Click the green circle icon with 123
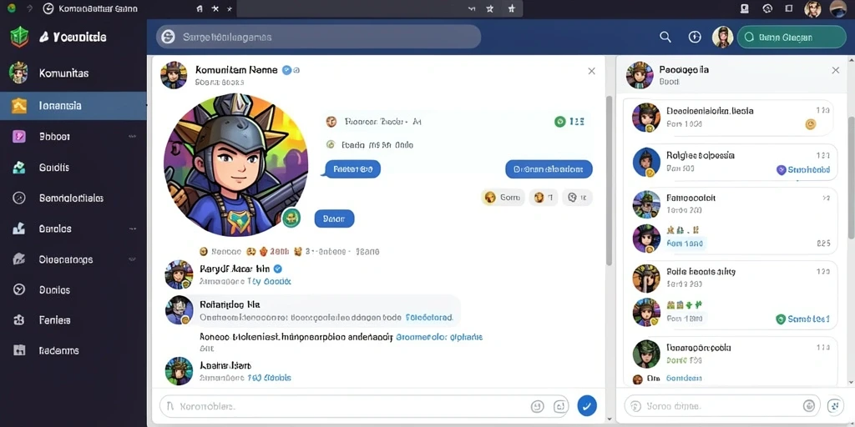Screen dimensions: 855x427 click(x=559, y=122)
